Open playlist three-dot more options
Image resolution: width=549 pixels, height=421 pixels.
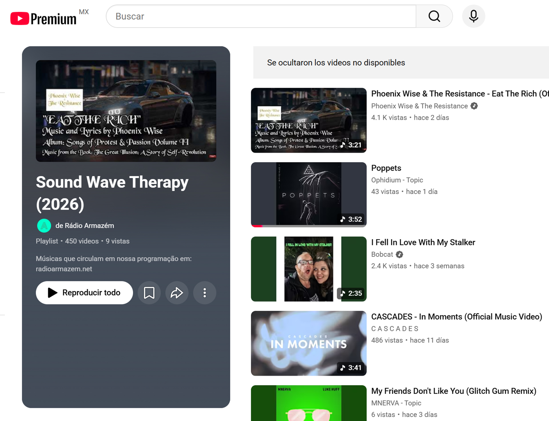[204, 293]
